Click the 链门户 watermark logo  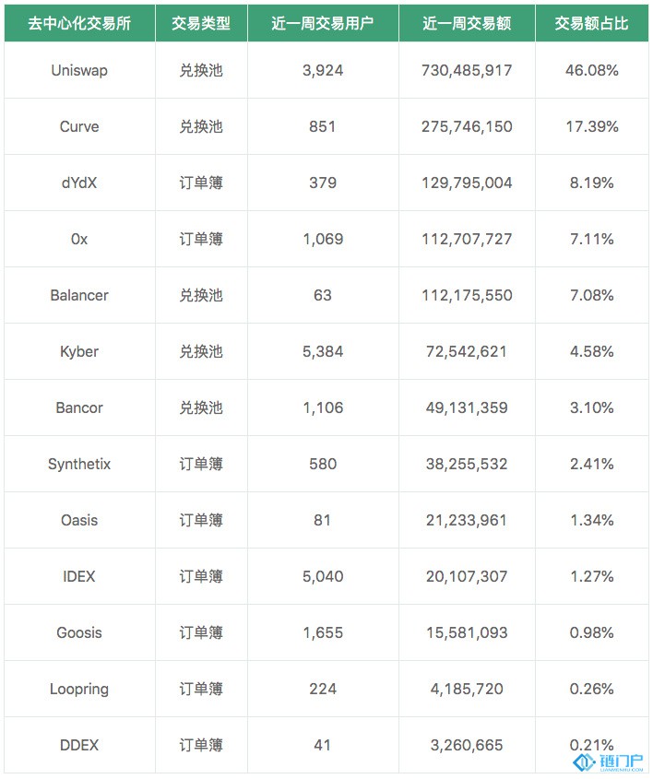pos(609,761)
